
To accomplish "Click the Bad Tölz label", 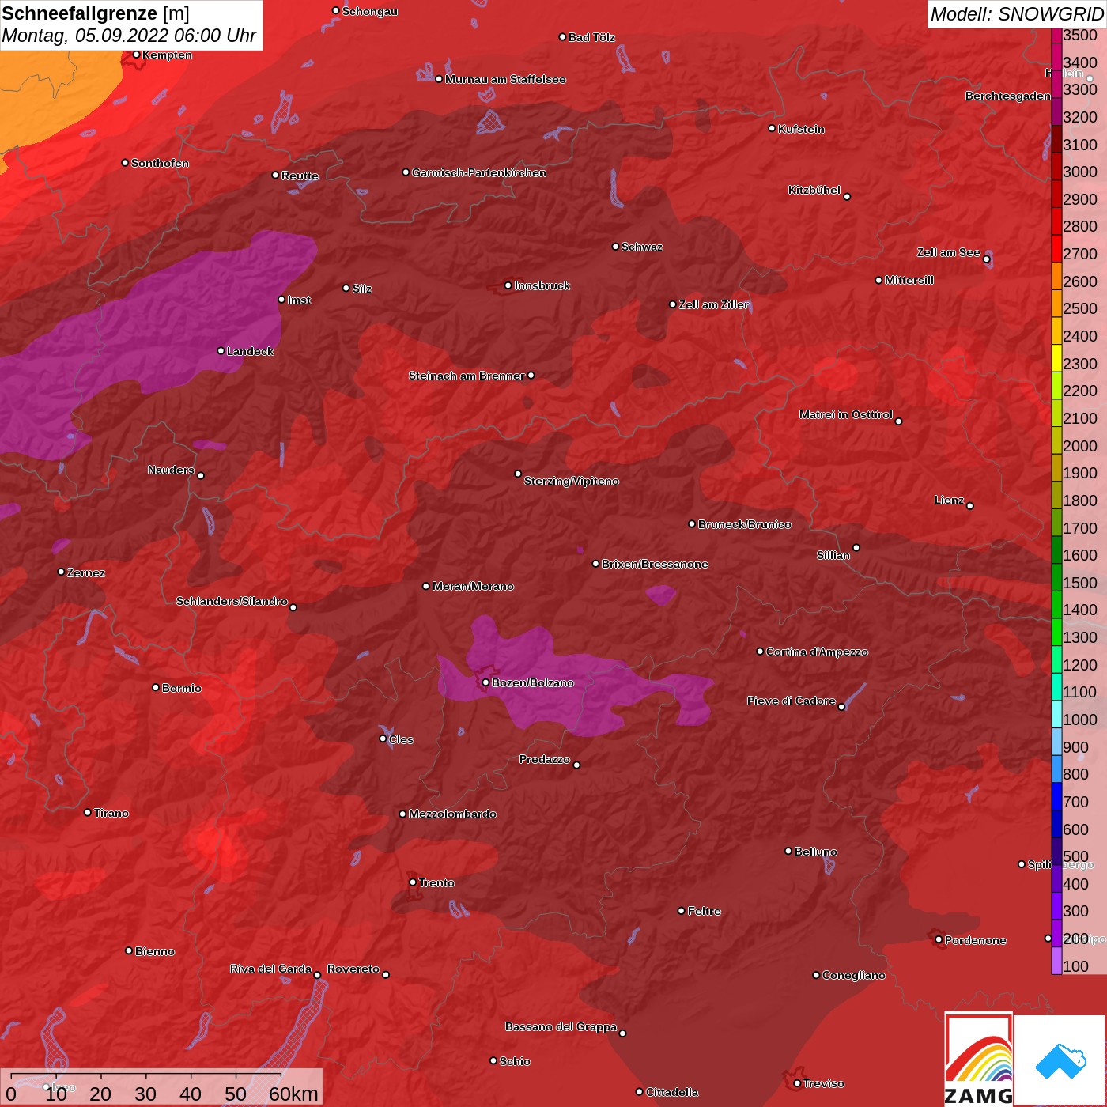I will pyautogui.click(x=591, y=37).
